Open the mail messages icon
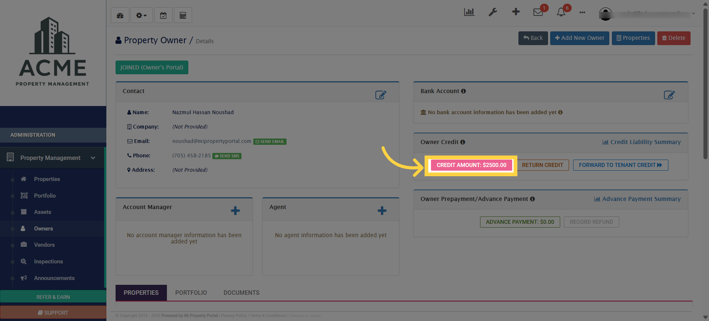This screenshot has width=709, height=321. pyautogui.click(x=538, y=12)
